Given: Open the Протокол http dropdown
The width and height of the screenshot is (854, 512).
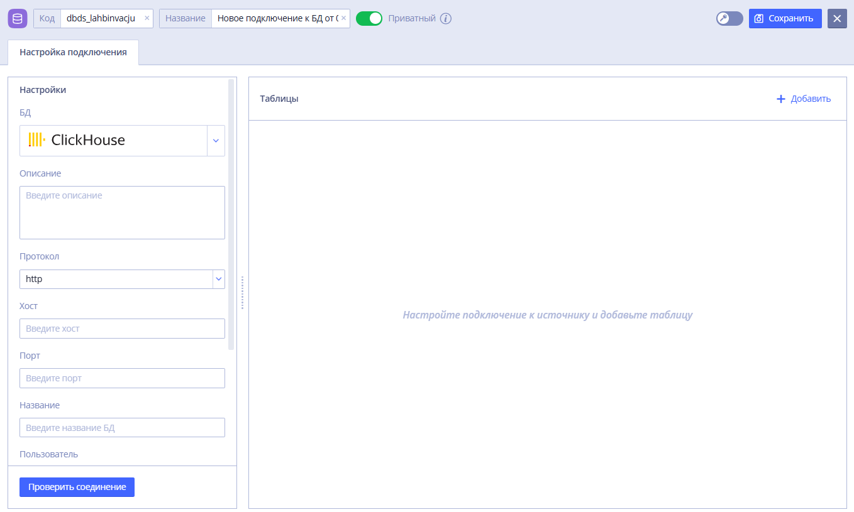Looking at the screenshot, I should pyautogui.click(x=122, y=279).
